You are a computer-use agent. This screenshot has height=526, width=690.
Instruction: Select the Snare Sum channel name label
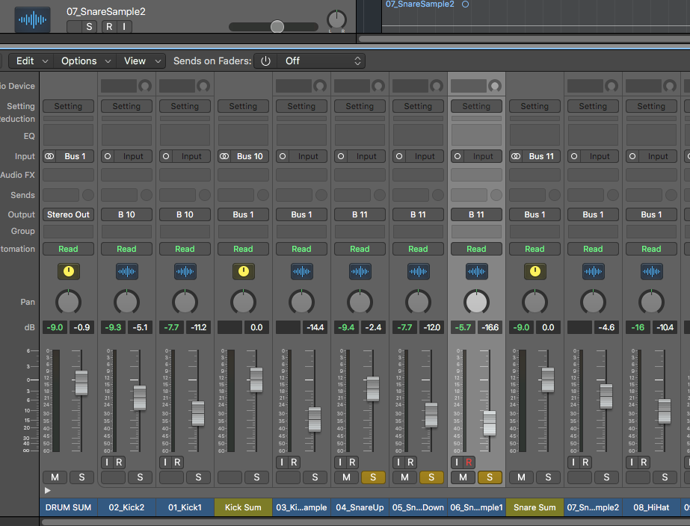tap(535, 507)
